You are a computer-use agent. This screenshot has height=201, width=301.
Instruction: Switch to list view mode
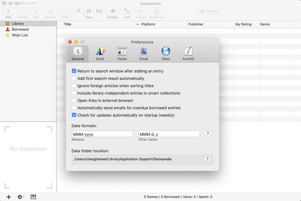tap(78, 11)
